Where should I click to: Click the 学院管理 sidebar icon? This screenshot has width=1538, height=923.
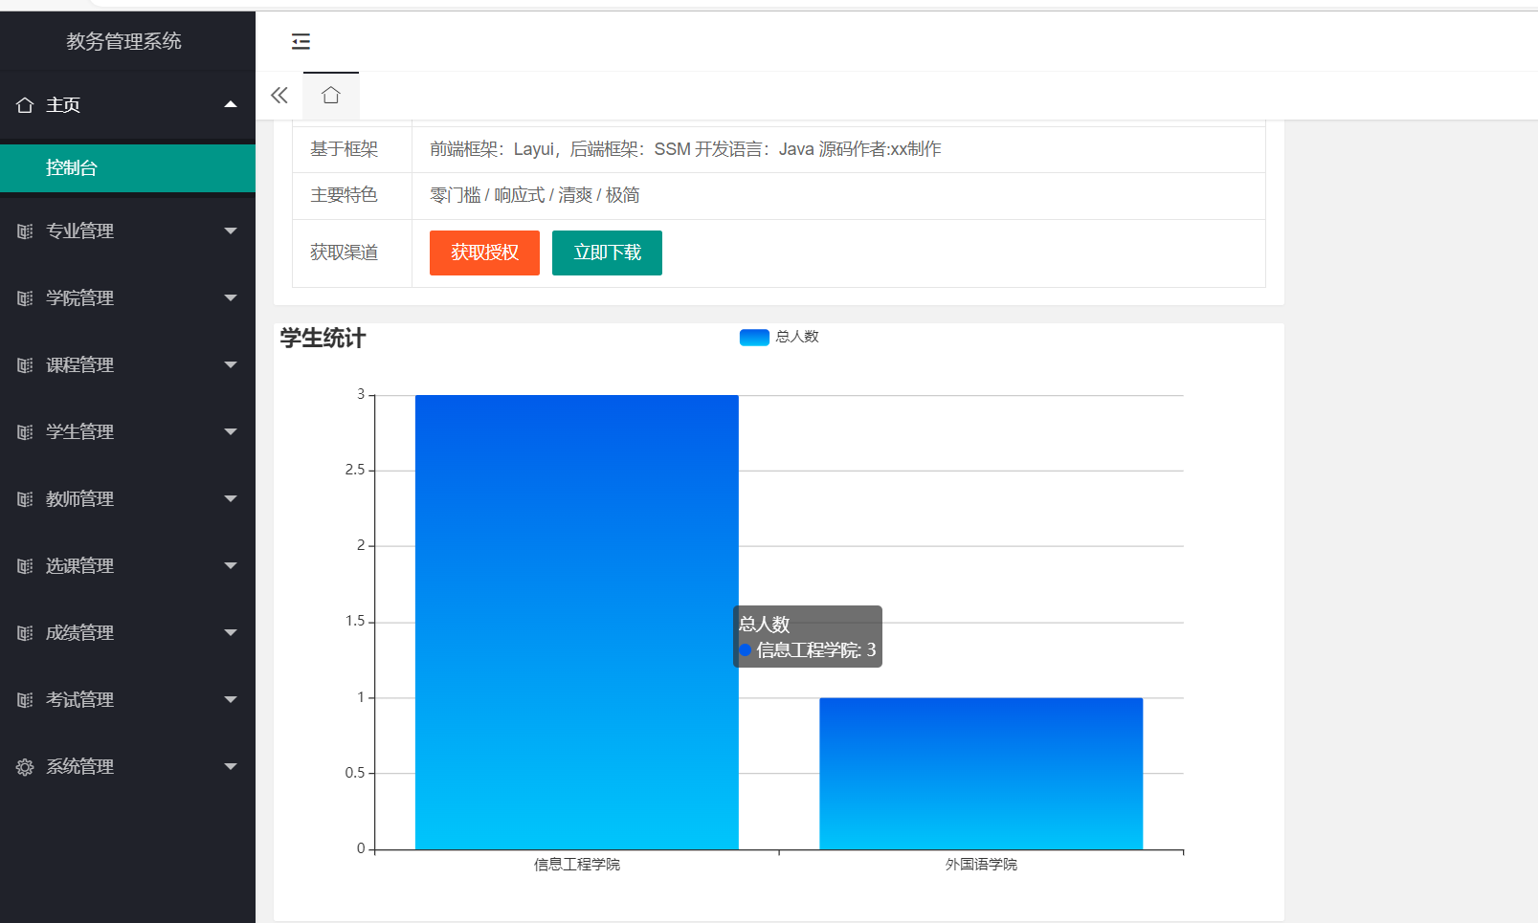(25, 297)
